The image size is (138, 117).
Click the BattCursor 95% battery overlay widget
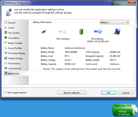click(125, 110)
